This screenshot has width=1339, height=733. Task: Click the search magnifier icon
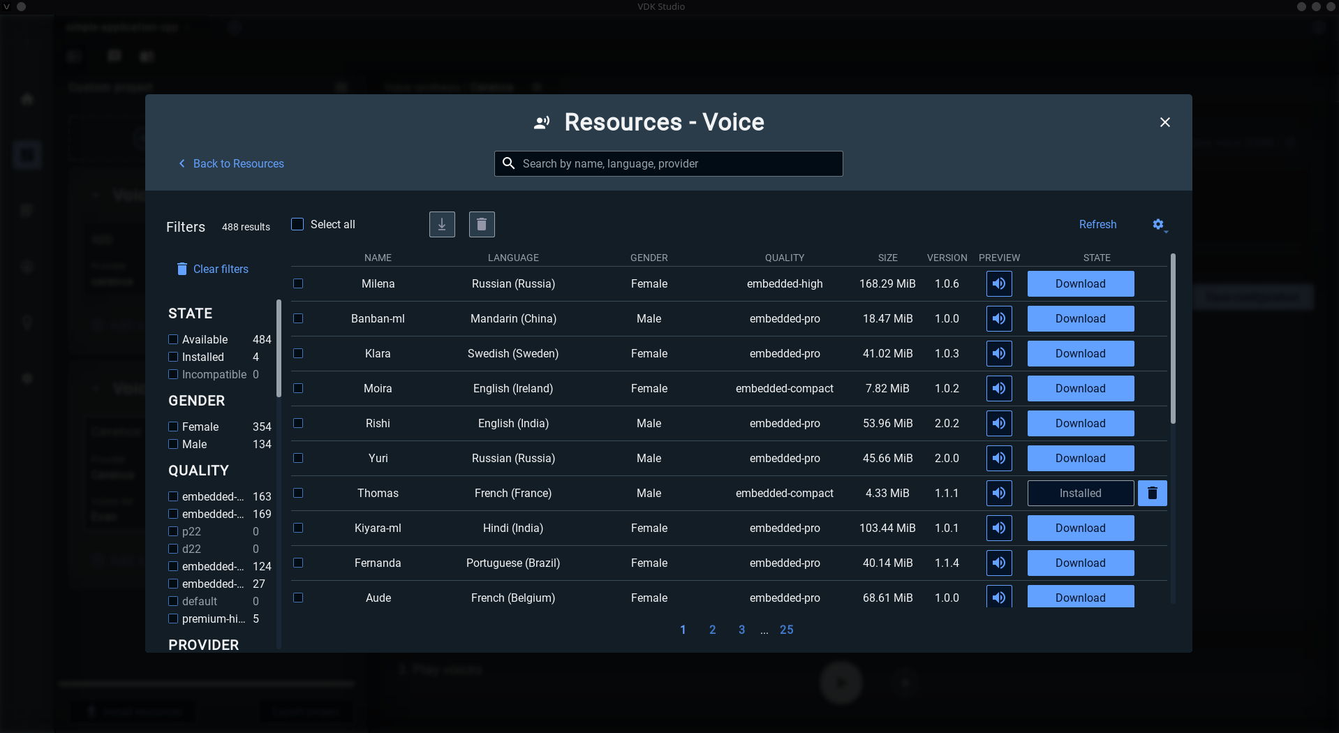[509, 163]
